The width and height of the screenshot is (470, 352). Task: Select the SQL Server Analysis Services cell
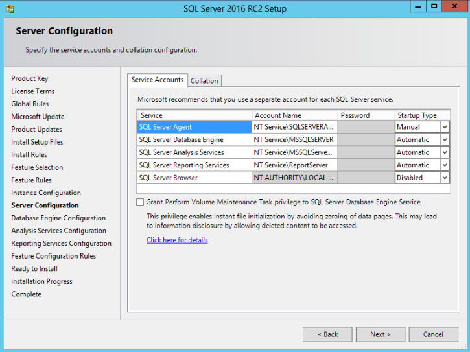click(194, 152)
